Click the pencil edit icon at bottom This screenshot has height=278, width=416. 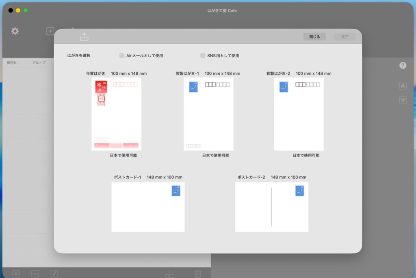54,274
